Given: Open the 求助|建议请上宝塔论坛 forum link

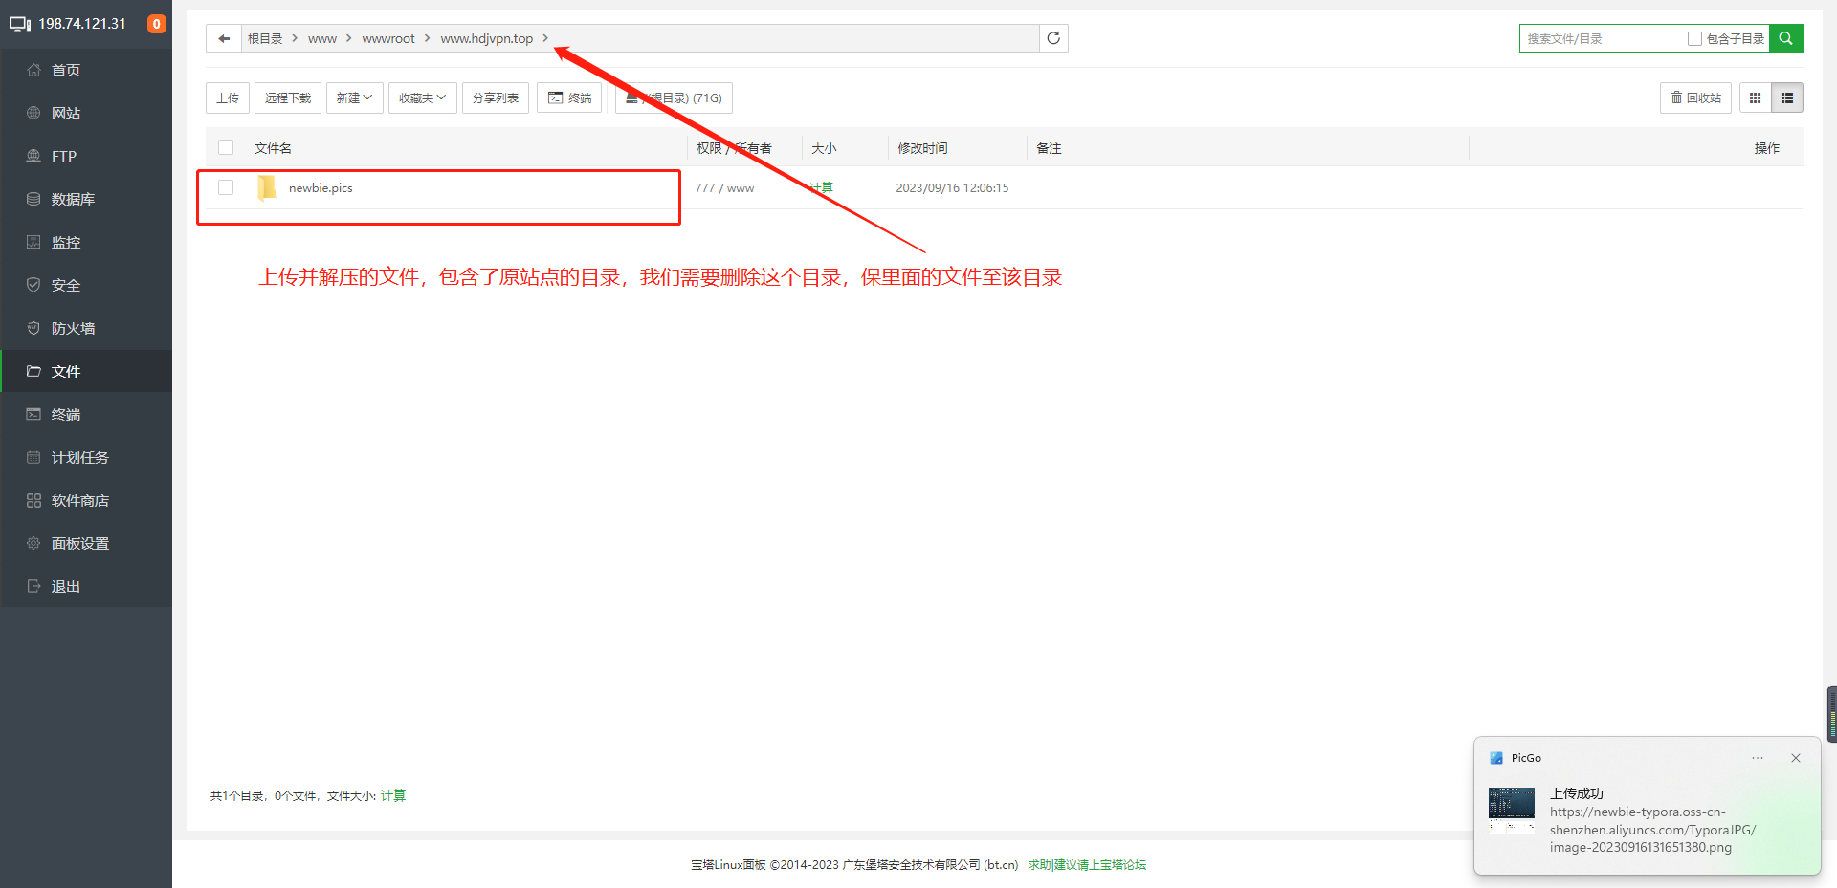Looking at the screenshot, I should 1087,864.
